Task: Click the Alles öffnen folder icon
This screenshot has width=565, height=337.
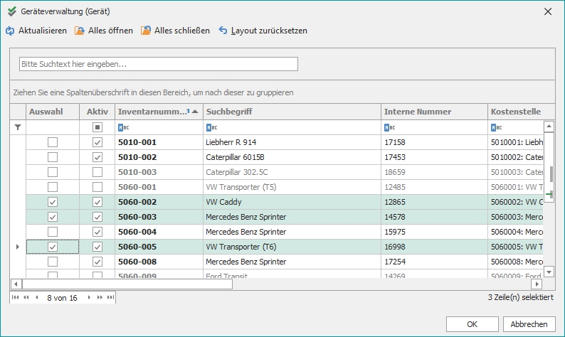Action: pos(79,31)
